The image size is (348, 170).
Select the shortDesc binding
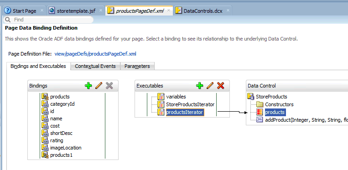61,133
